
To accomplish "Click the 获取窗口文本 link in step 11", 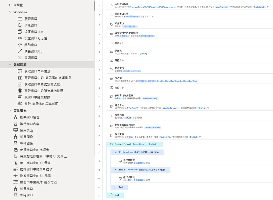I will point(121,98).
